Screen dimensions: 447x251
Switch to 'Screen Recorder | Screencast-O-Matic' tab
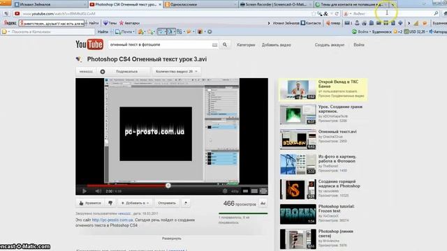click(x=276, y=4)
